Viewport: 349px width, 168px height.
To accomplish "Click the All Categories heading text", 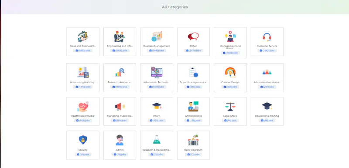I will (175, 7).
